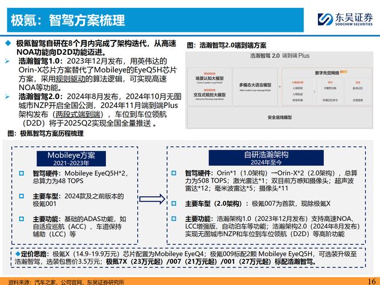Viewport: 380px width, 285px height.
Task: Click the page number 16
Action: click(x=371, y=282)
